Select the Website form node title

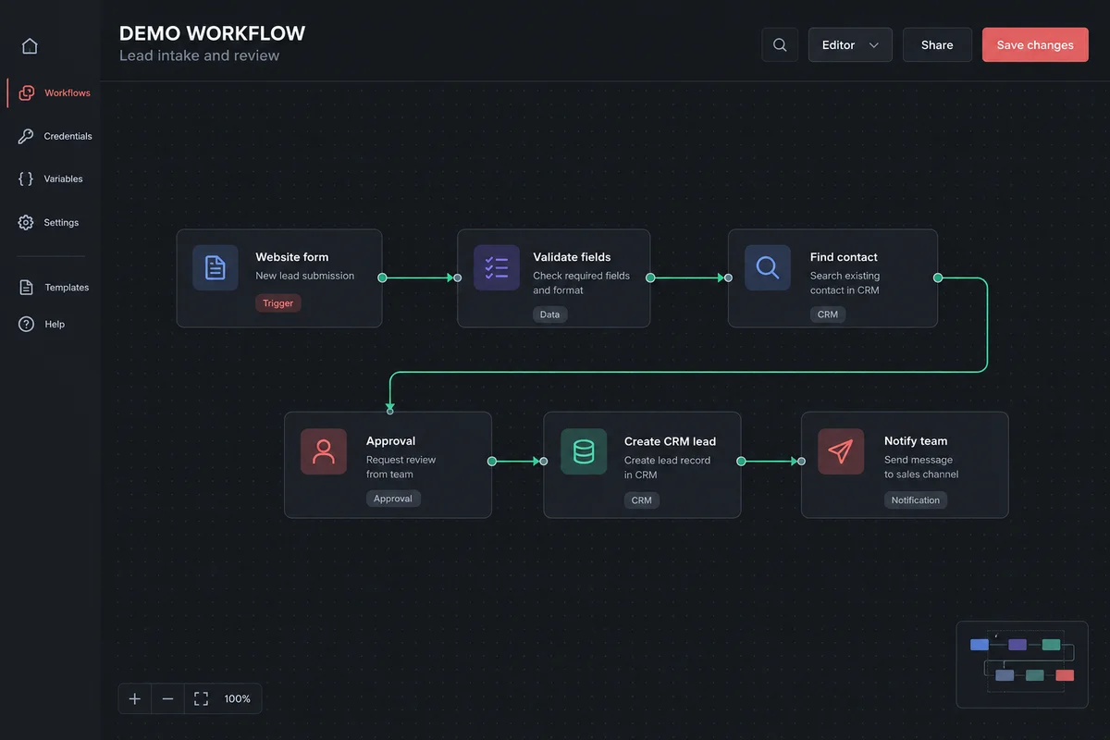click(292, 257)
